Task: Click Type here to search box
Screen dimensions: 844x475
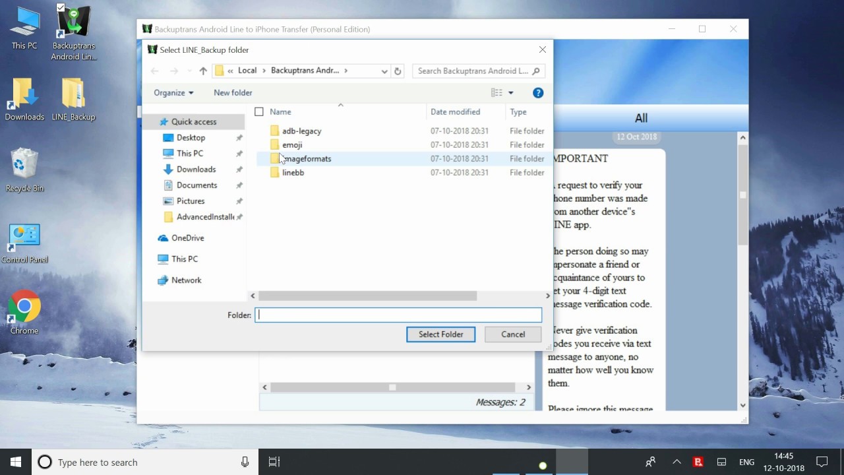Action: 144,462
